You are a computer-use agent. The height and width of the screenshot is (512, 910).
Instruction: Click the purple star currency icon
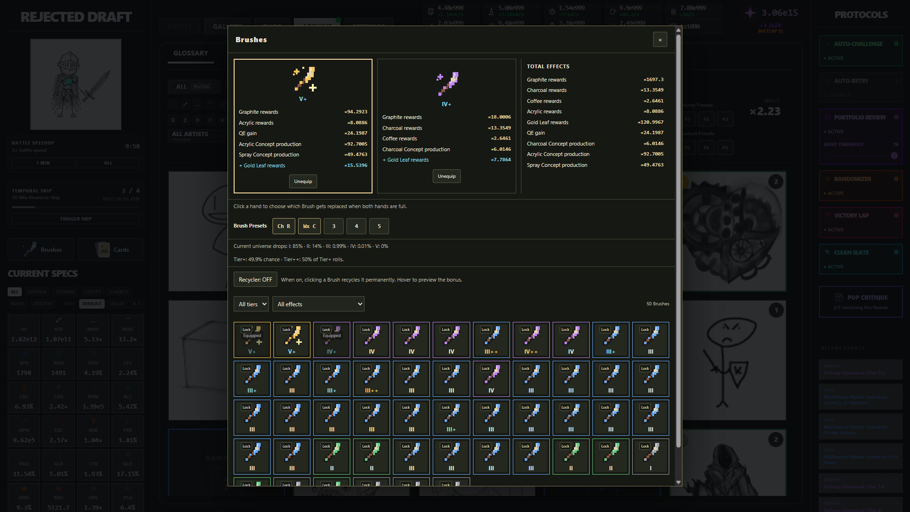tap(750, 13)
